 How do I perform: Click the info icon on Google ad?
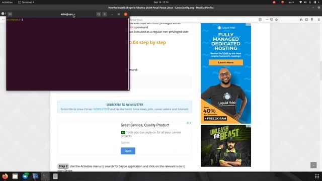(x=188, y=123)
